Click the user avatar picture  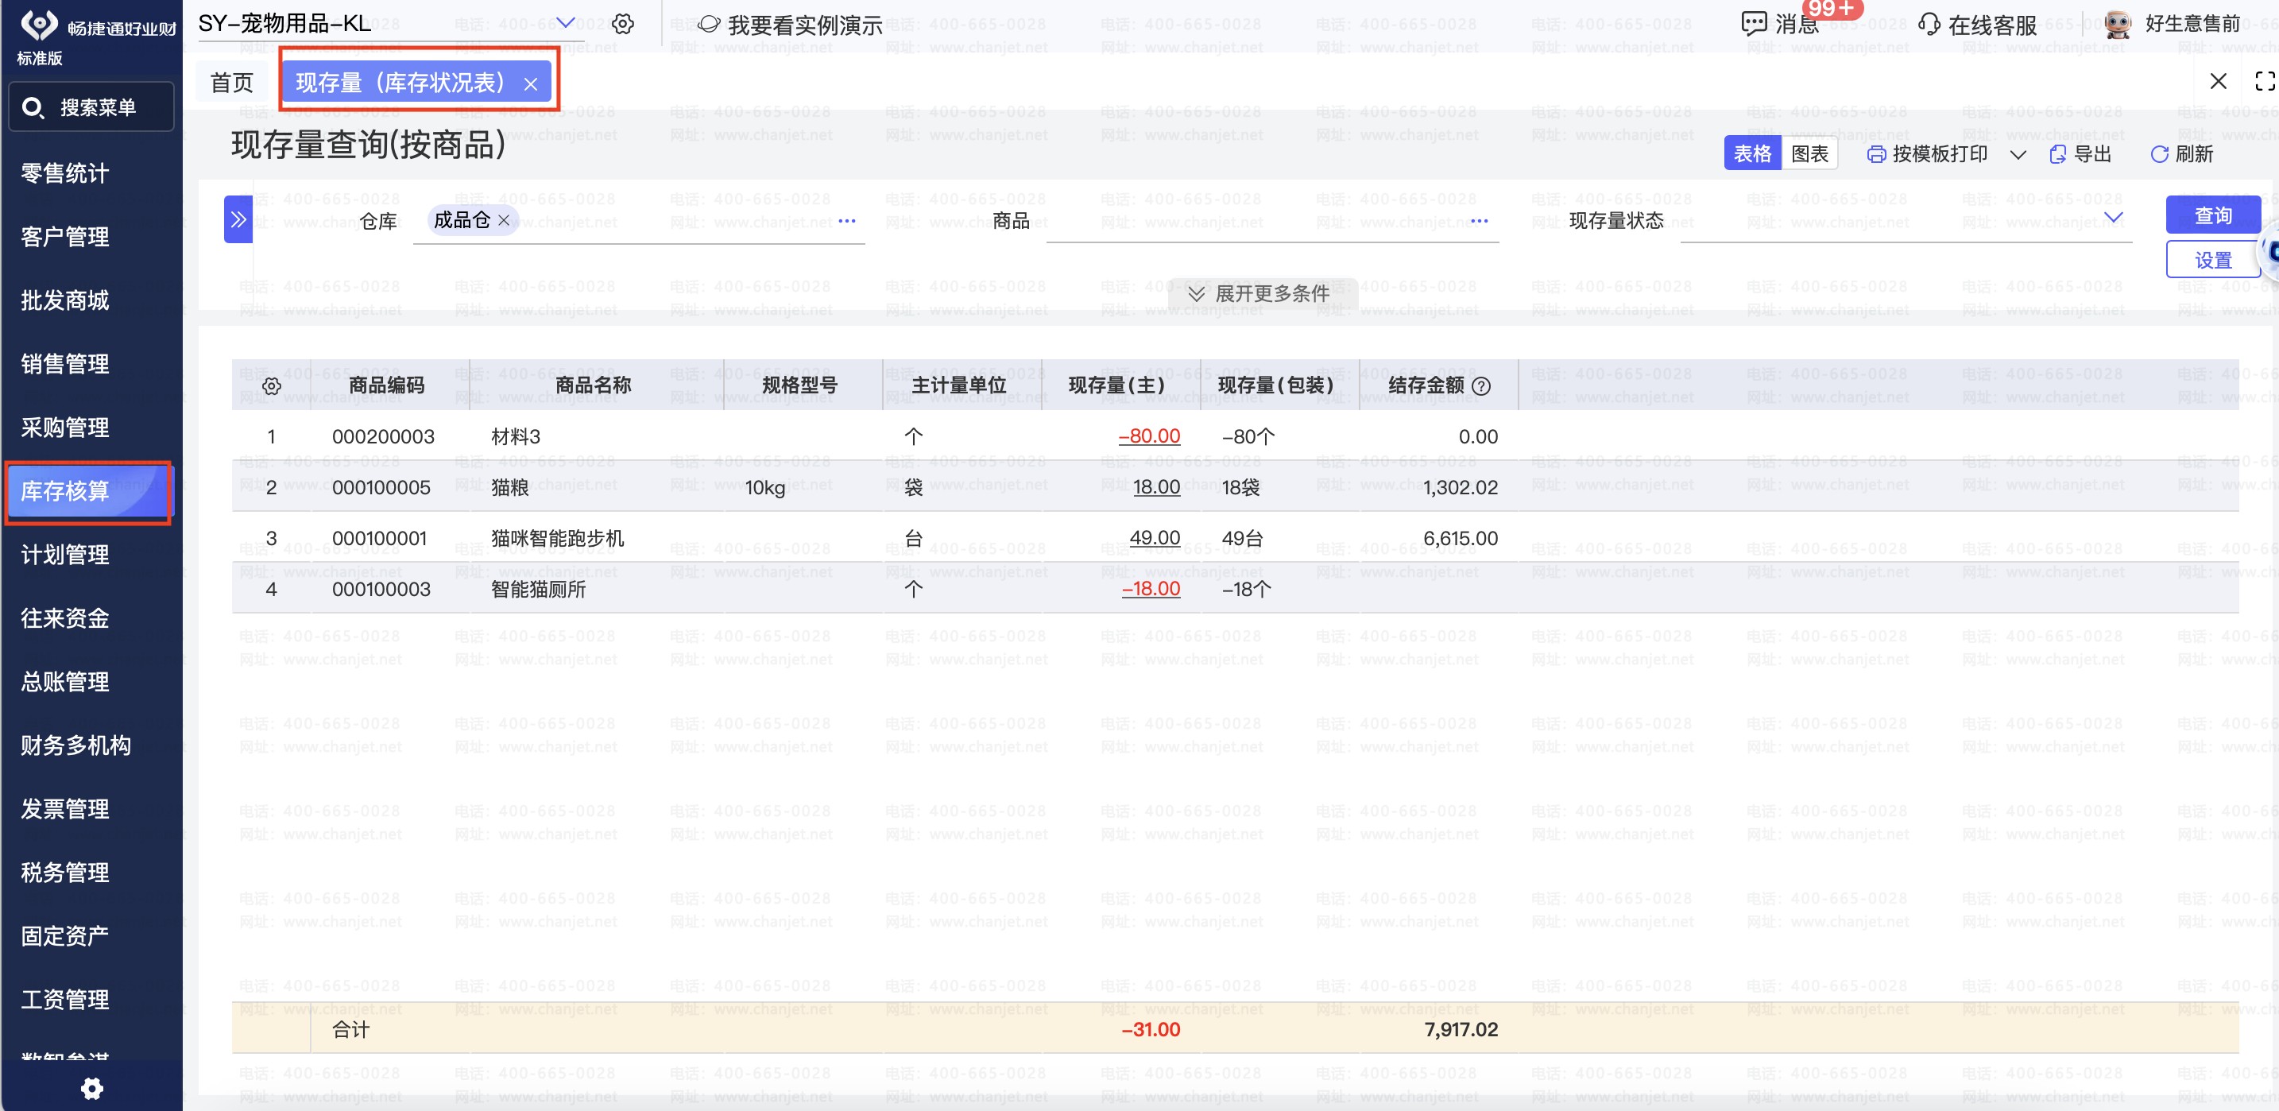coord(2118,24)
